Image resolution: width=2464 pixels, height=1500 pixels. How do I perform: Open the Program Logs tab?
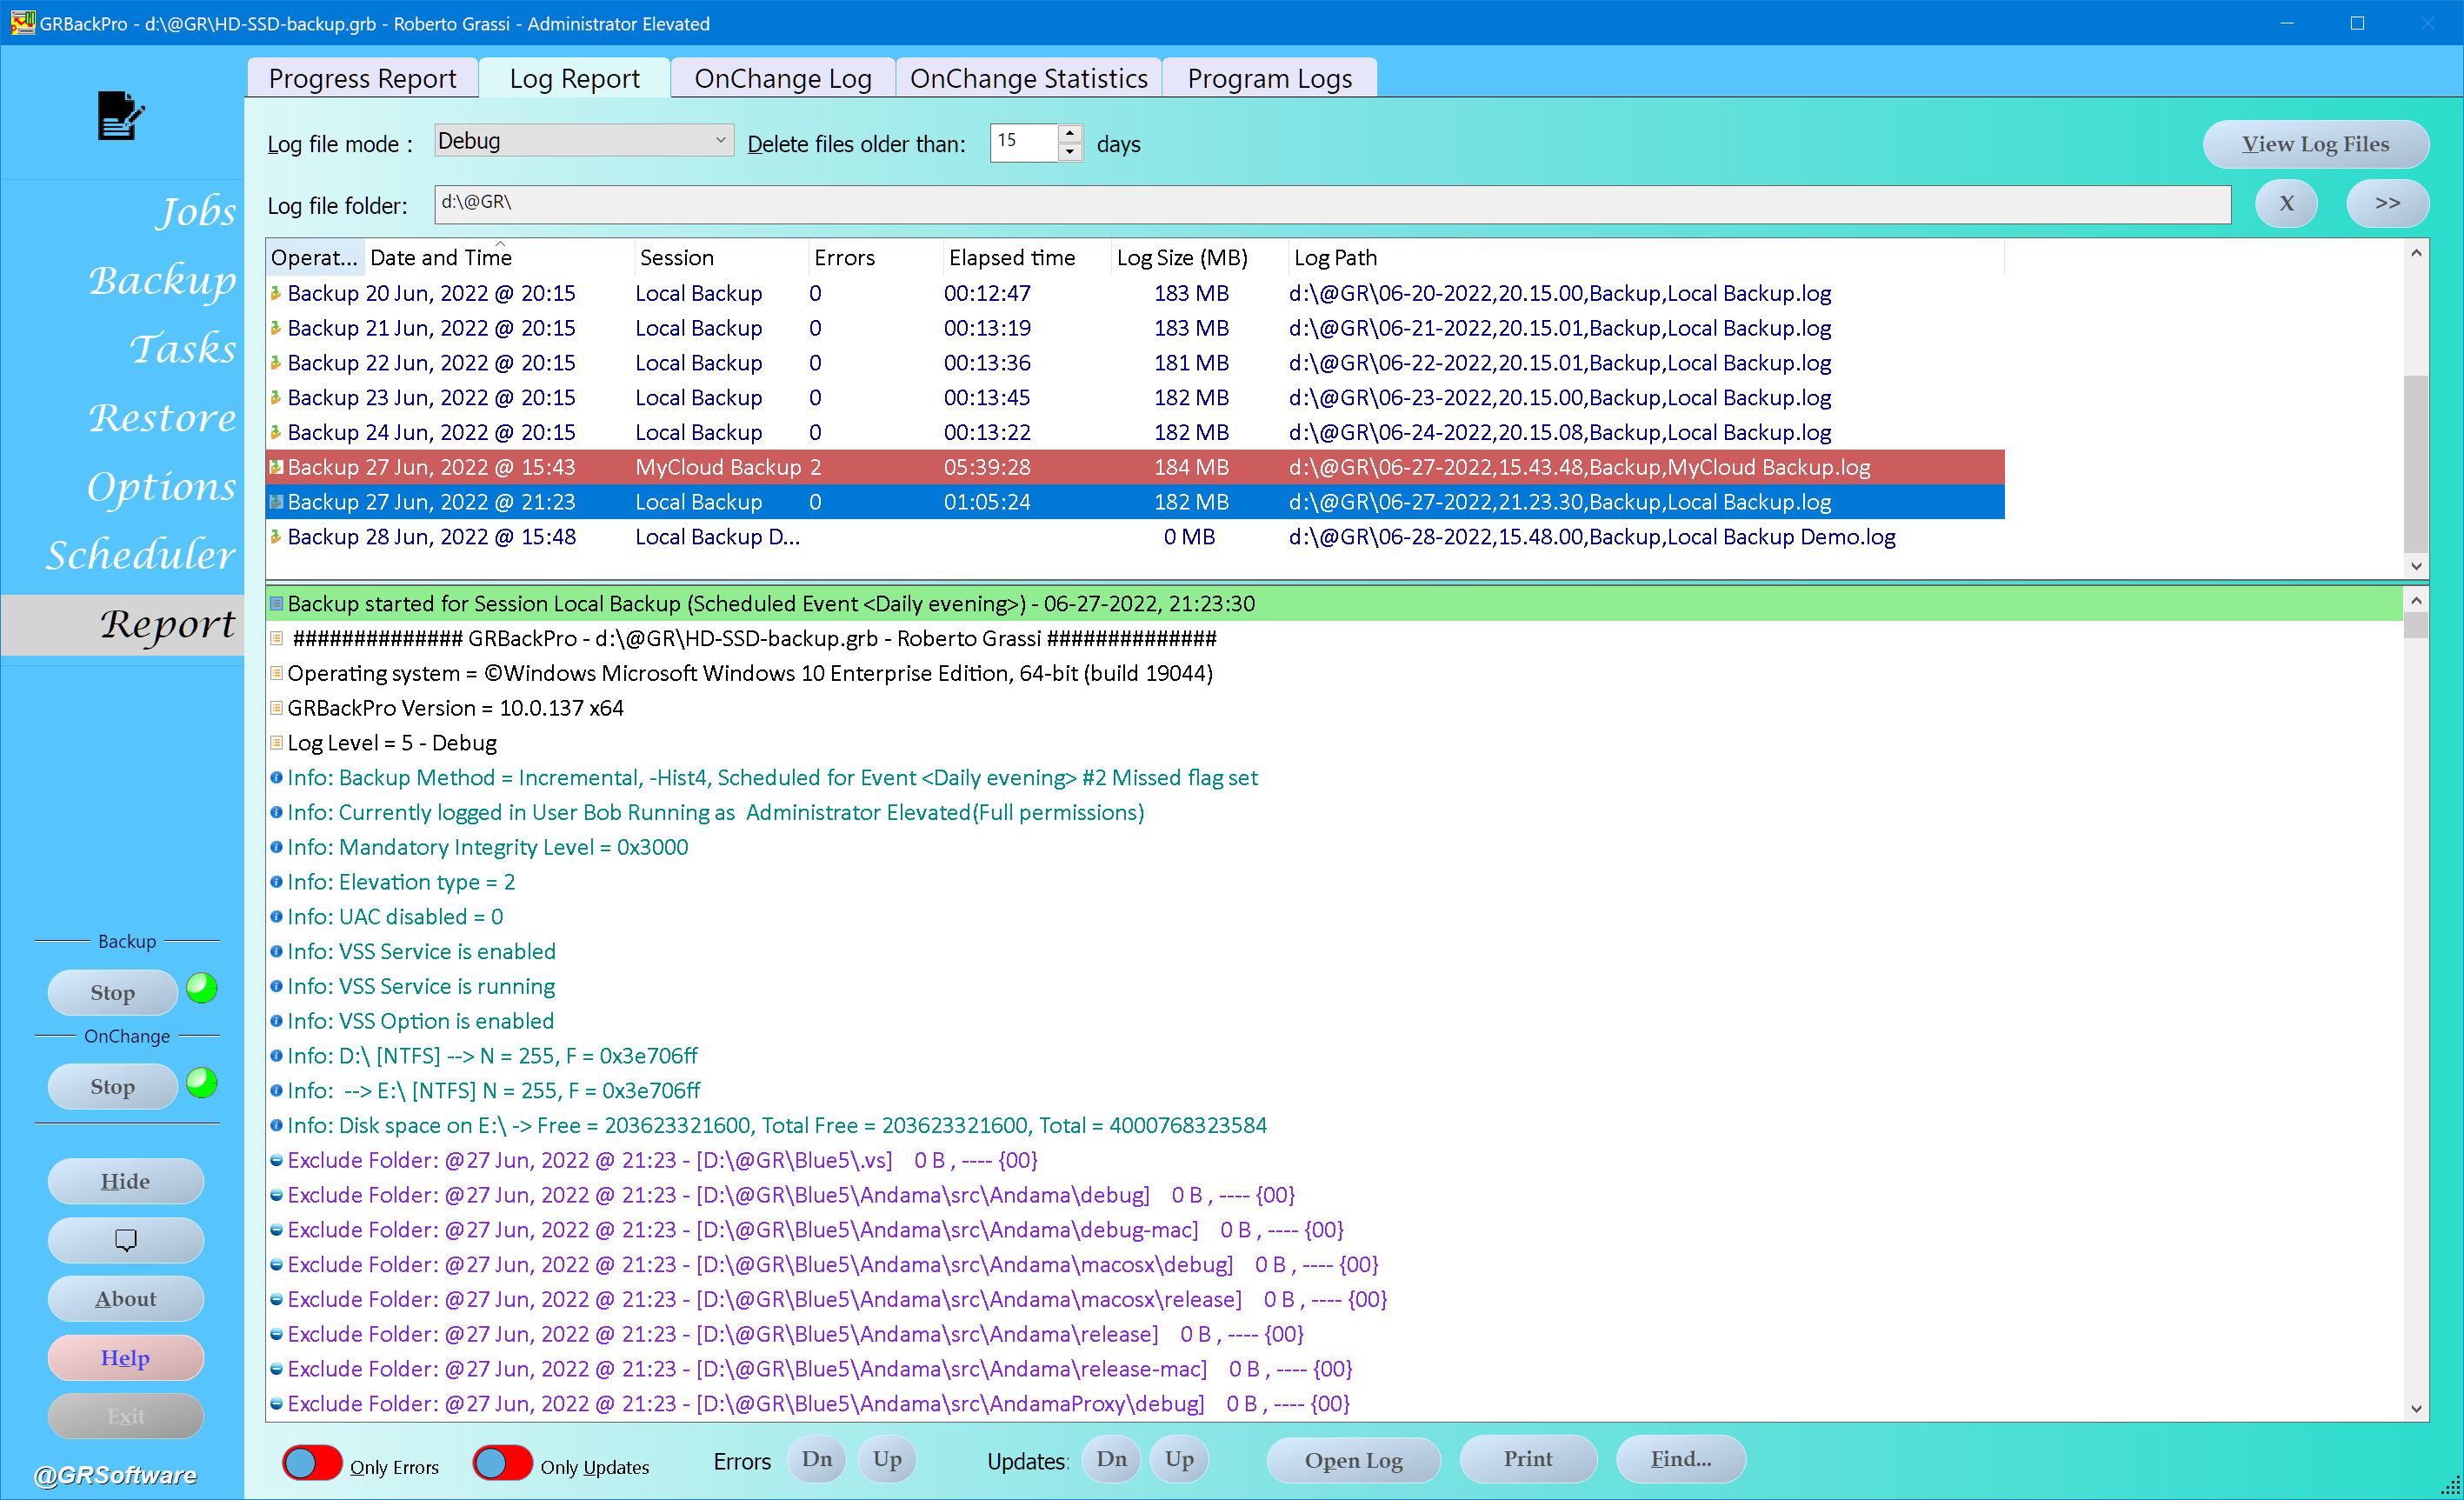[x=1269, y=78]
